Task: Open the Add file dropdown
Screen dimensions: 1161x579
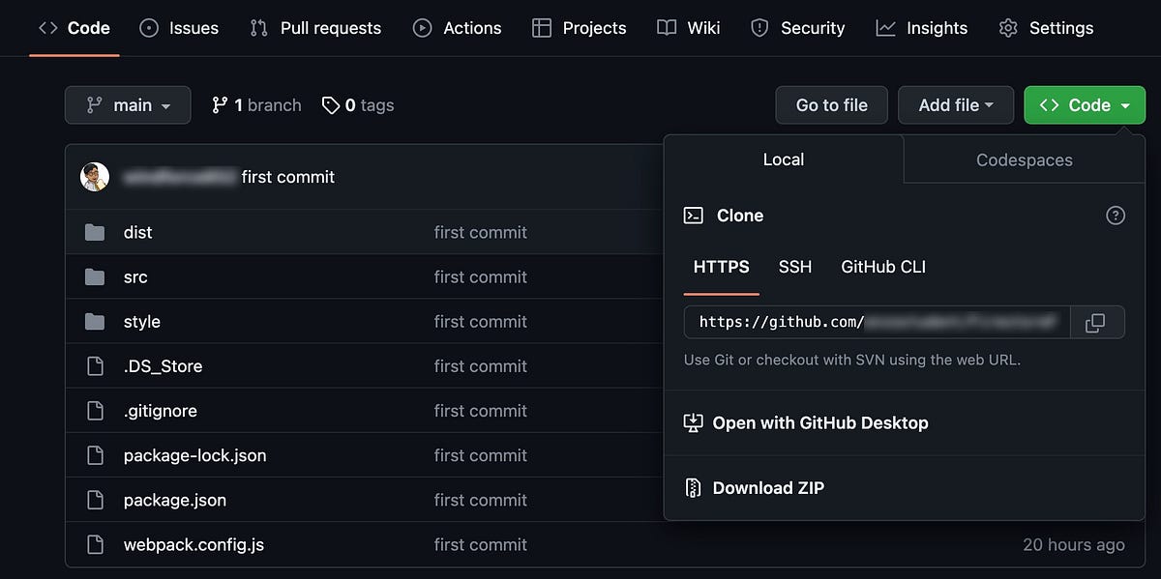Action: click(x=956, y=104)
